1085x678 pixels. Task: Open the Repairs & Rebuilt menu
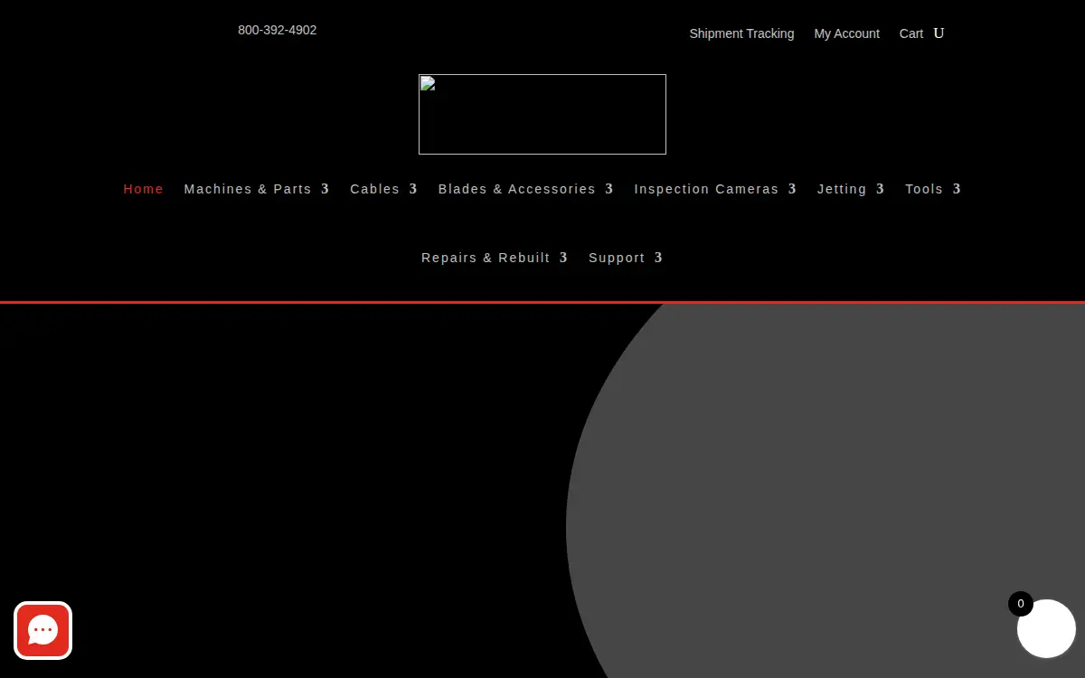pos(486,258)
